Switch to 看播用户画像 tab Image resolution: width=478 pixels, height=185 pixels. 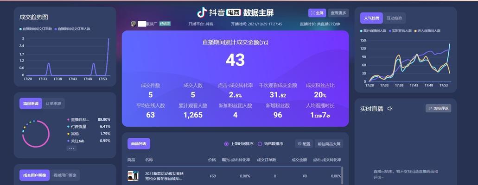point(65,175)
